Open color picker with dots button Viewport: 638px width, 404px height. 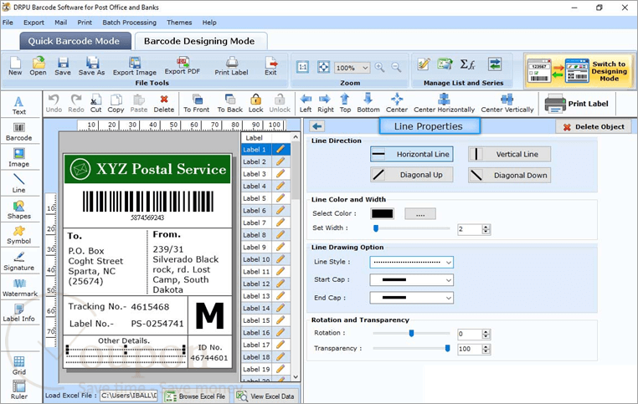coord(420,214)
